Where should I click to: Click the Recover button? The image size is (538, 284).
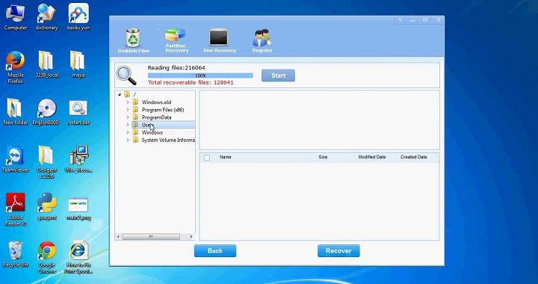(x=338, y=250)
